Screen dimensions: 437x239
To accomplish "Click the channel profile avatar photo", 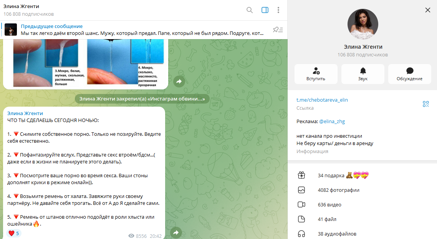I will [363, 24].
